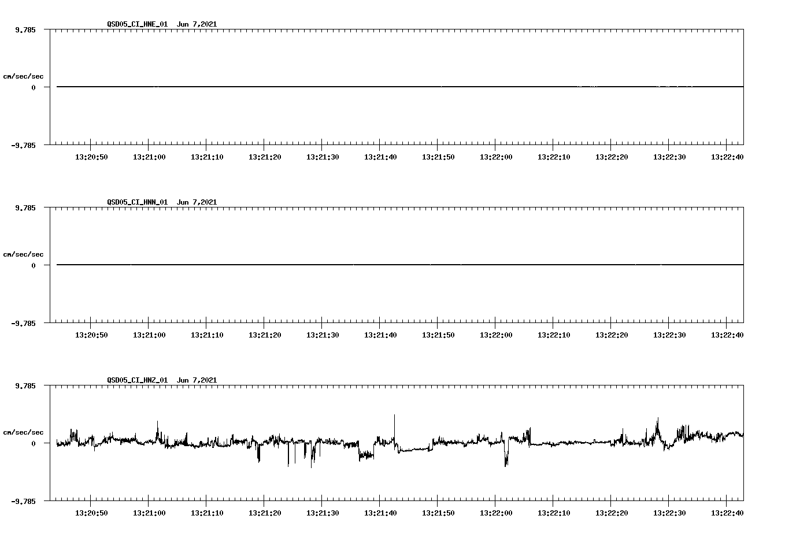Select the -9.785 lower limit on HNZ plot
This screenshot has height=534, width=785.
pyautogui.click(x=24, y=501)
